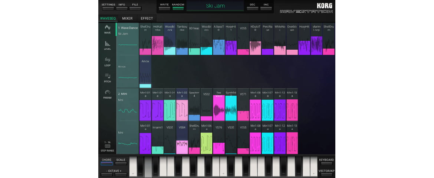Click the DEC program button
The width and height of the screenshot is (434, 178).
pyautogui.click(x=253, y=6)
